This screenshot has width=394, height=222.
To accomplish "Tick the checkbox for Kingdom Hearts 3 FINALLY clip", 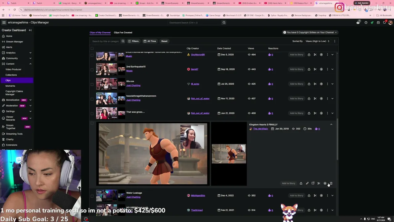I will (x=92, y=123).
